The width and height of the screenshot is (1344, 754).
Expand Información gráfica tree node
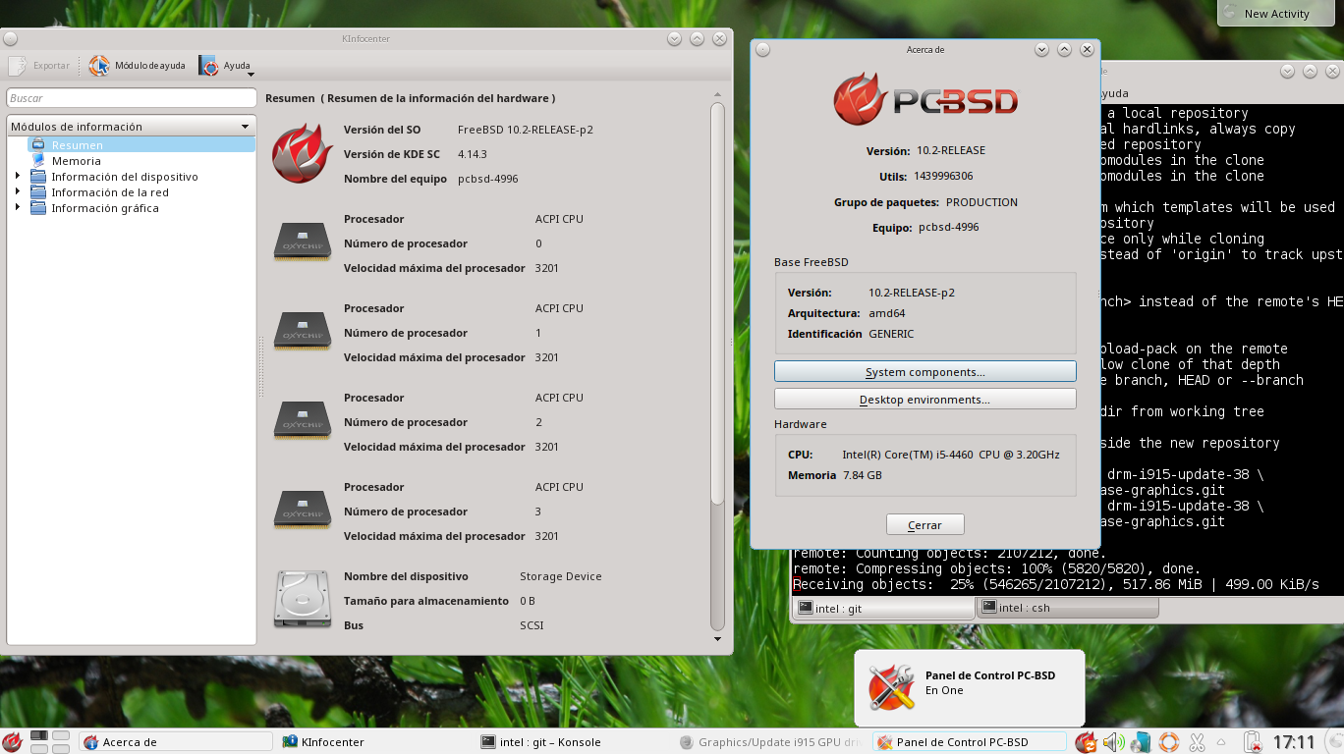(x=18, y=208)
